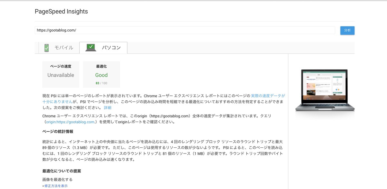387x189 pixels.
Task: Click the ページの速度 Unavailable card
Action: (61, 75)
